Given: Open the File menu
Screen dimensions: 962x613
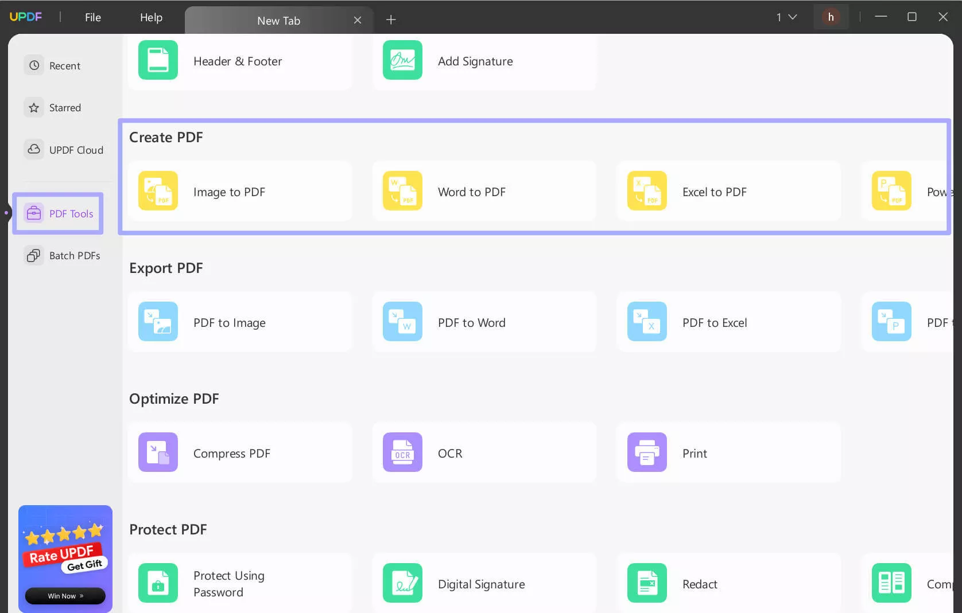Looking at the screenshot, I should click(x=92, y=17).
